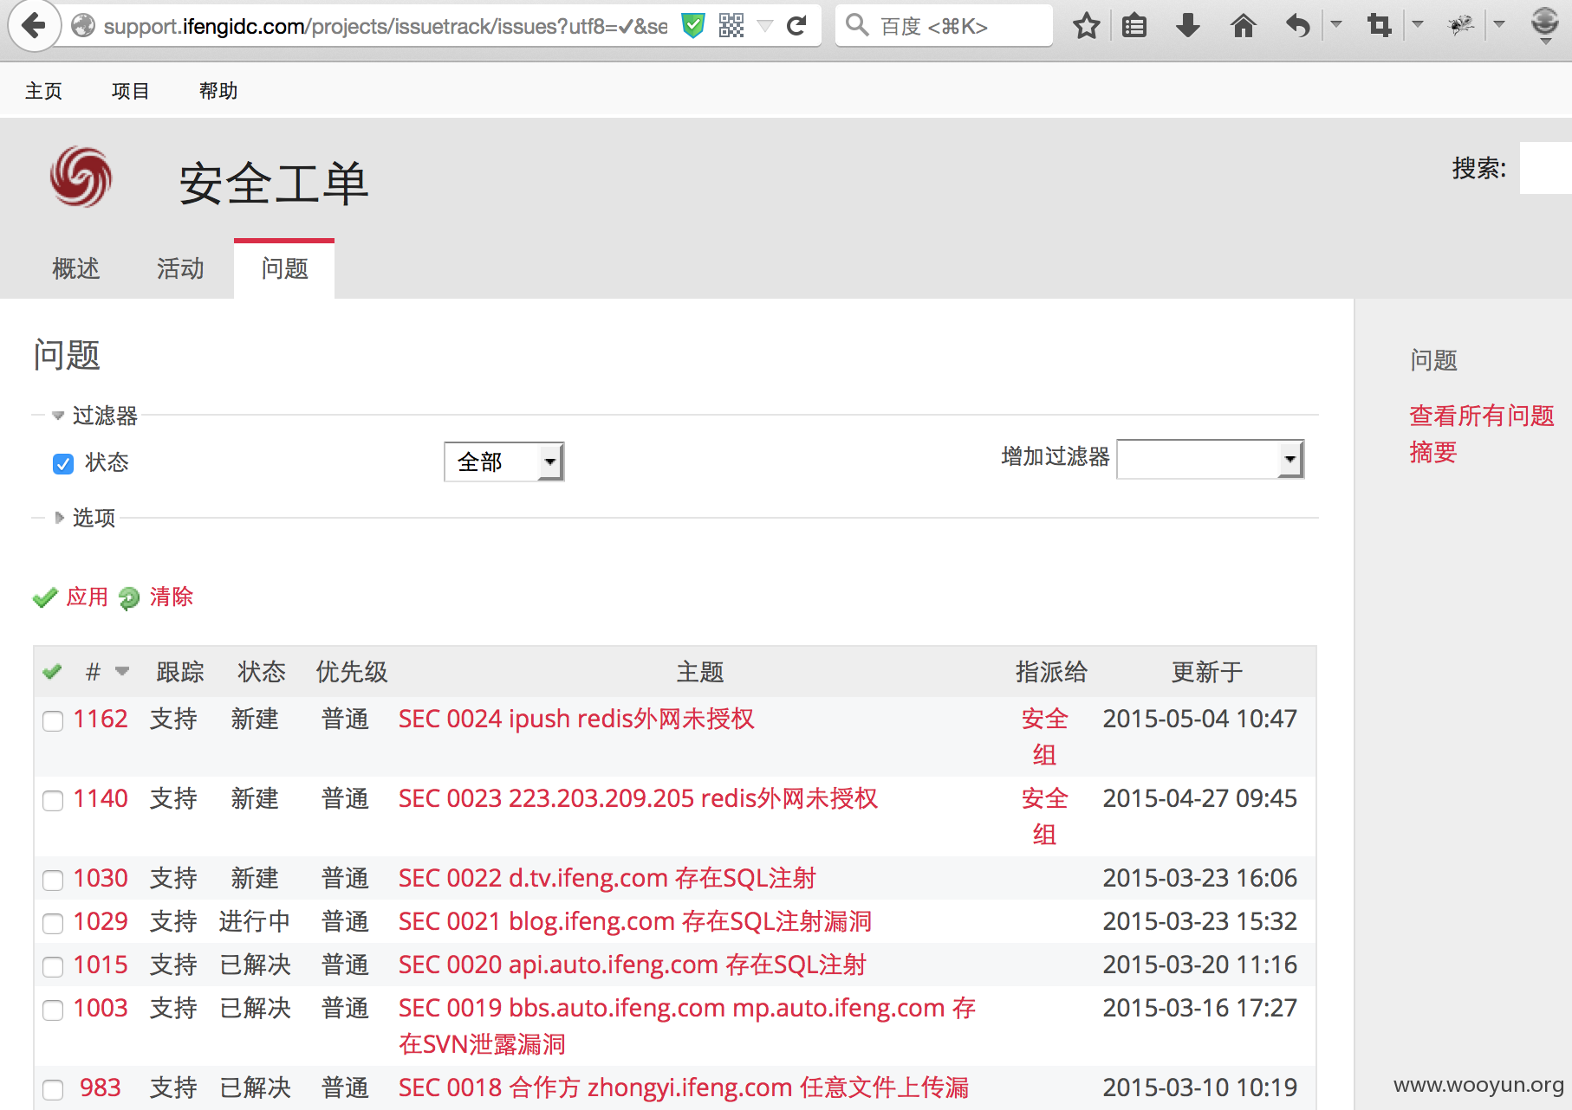Check the box for issue 983
This screenshot has width=1572, height=1110.
point(53,1090)
